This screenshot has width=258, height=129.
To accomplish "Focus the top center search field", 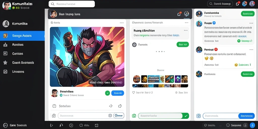I will click(72, 4).
